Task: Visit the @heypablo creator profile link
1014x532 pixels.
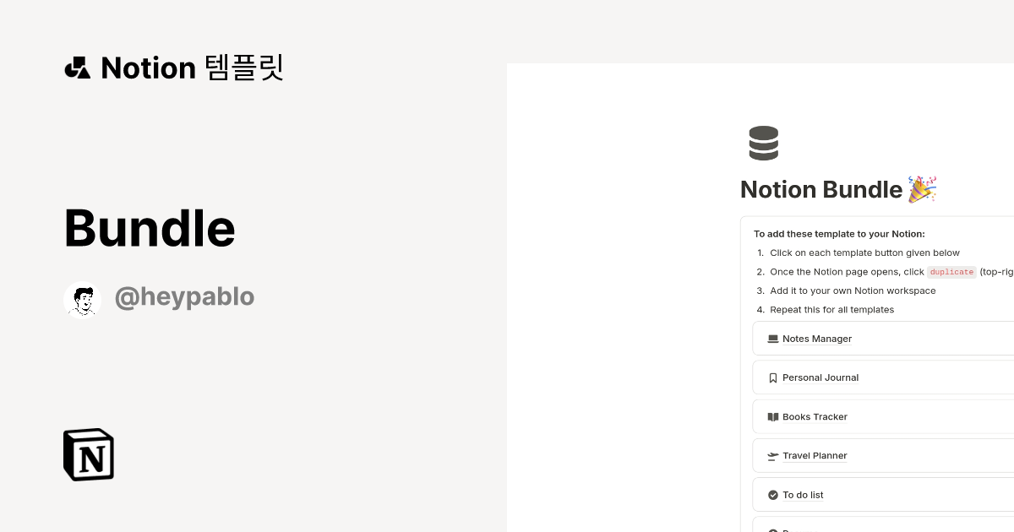Action: tap(184, 297)
